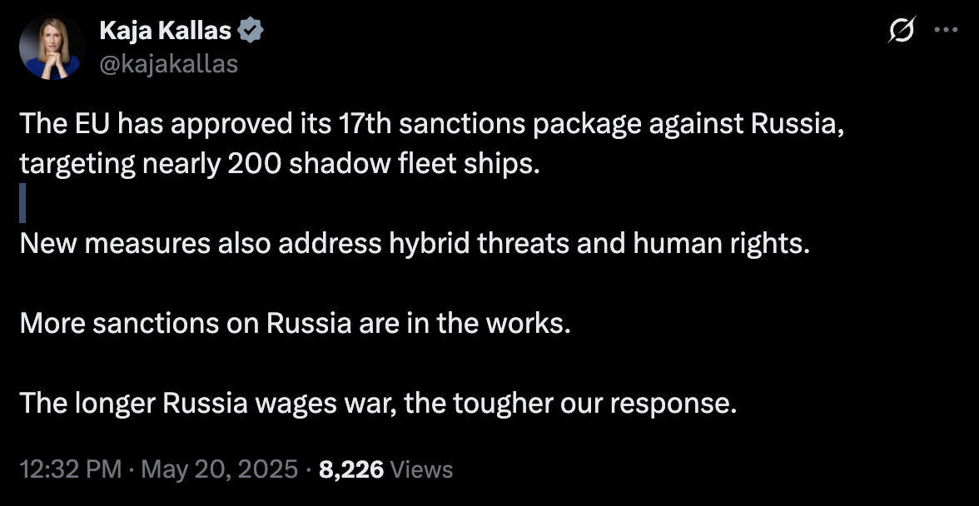Click the 12:32 PM timestamp

[x=69, y=469]
